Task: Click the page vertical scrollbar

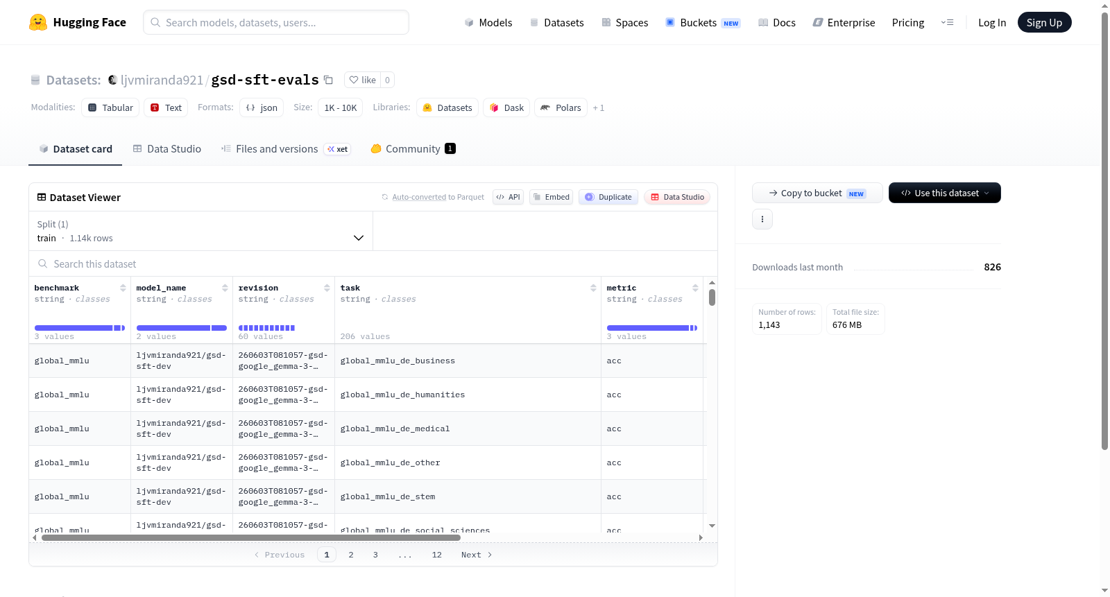Action: [1105, 230]
